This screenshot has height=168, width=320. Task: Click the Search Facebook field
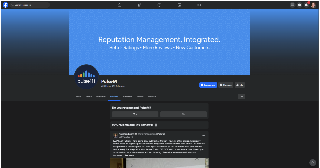tap(31, 5)
